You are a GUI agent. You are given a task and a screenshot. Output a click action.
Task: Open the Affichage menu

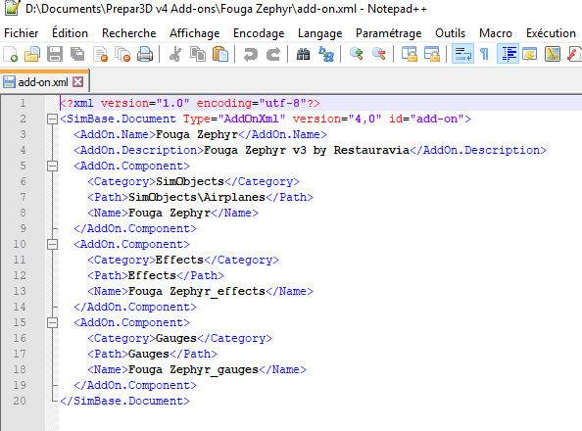195,33
